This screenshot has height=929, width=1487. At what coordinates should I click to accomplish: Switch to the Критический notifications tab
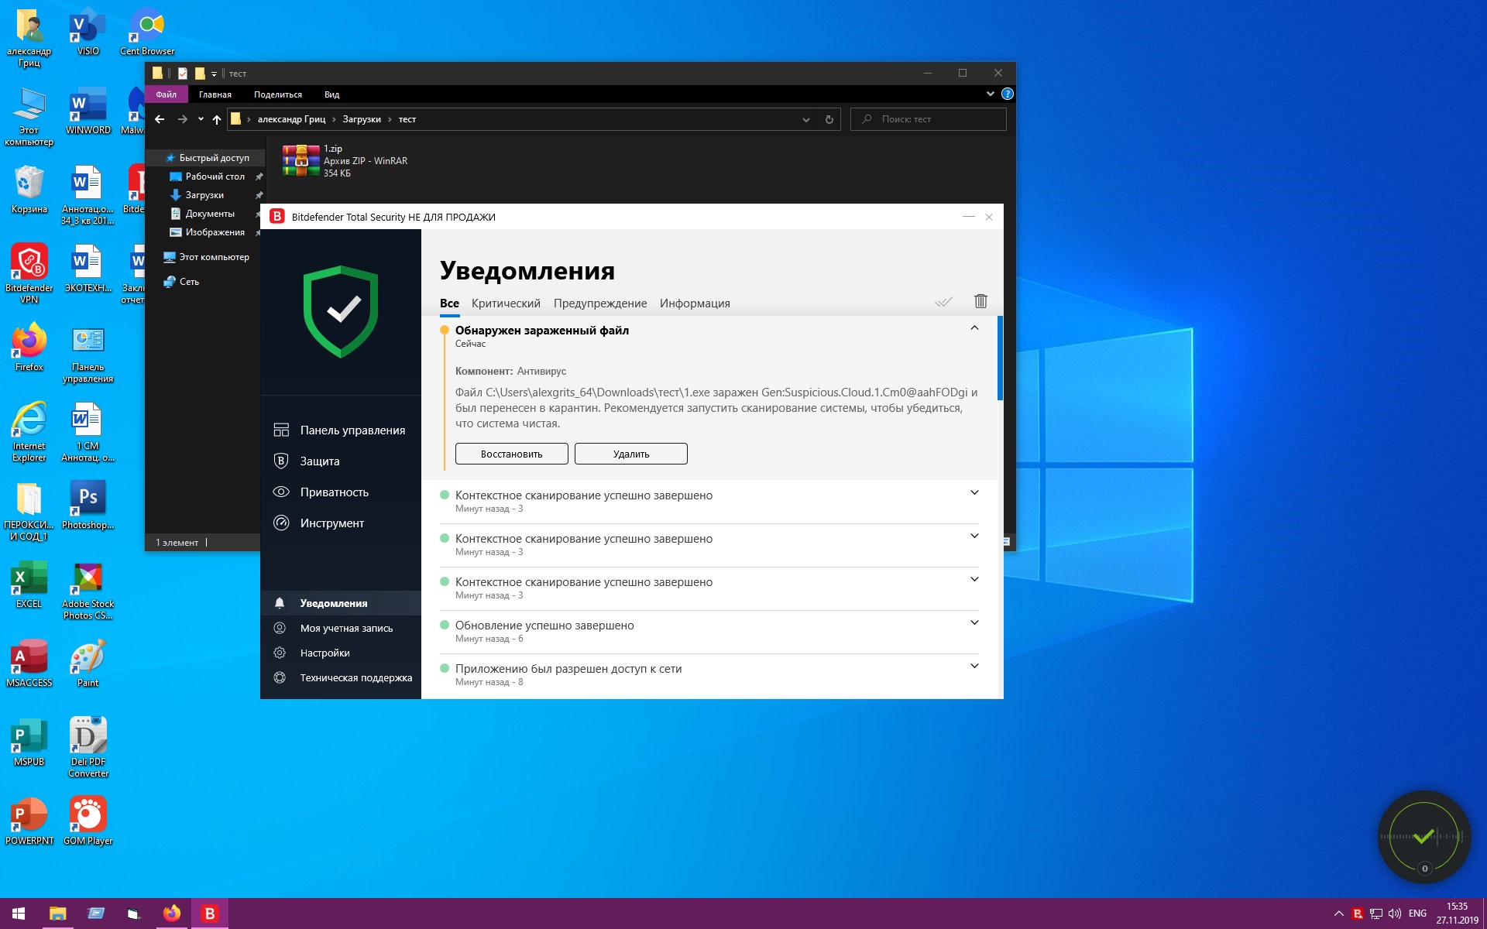[x=506, y=303]
